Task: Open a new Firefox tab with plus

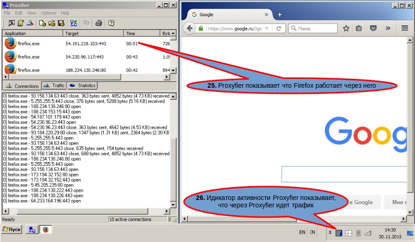Action: [279, 15]
